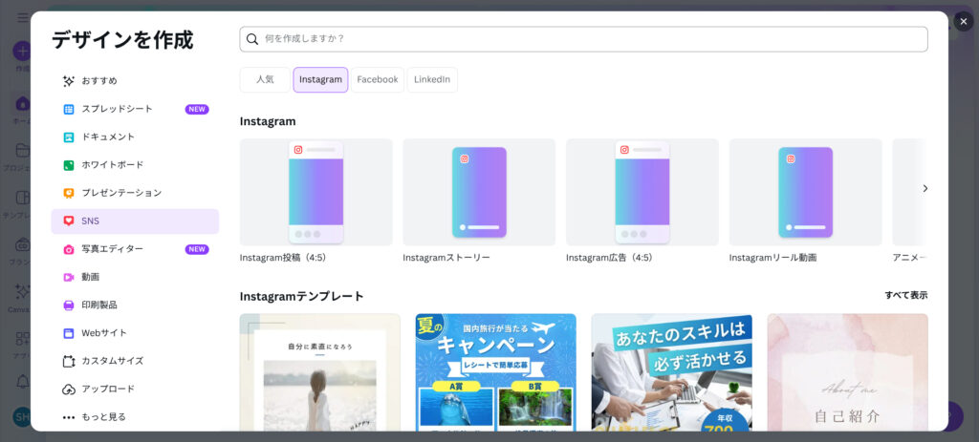
Task: Open the 写真エディター category
Action: [x=135, y=249]
